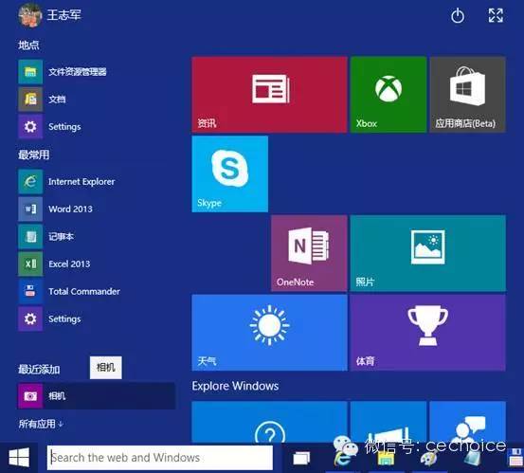The image size is (524, 473).
Task: Expand 所有应用 all apps list
Action: coord(41,424)
